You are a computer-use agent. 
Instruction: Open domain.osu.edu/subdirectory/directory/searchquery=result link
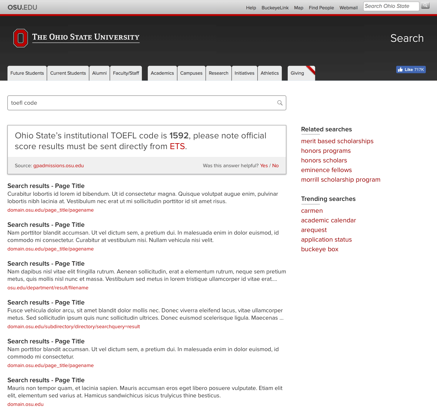(x=74, y=327)
